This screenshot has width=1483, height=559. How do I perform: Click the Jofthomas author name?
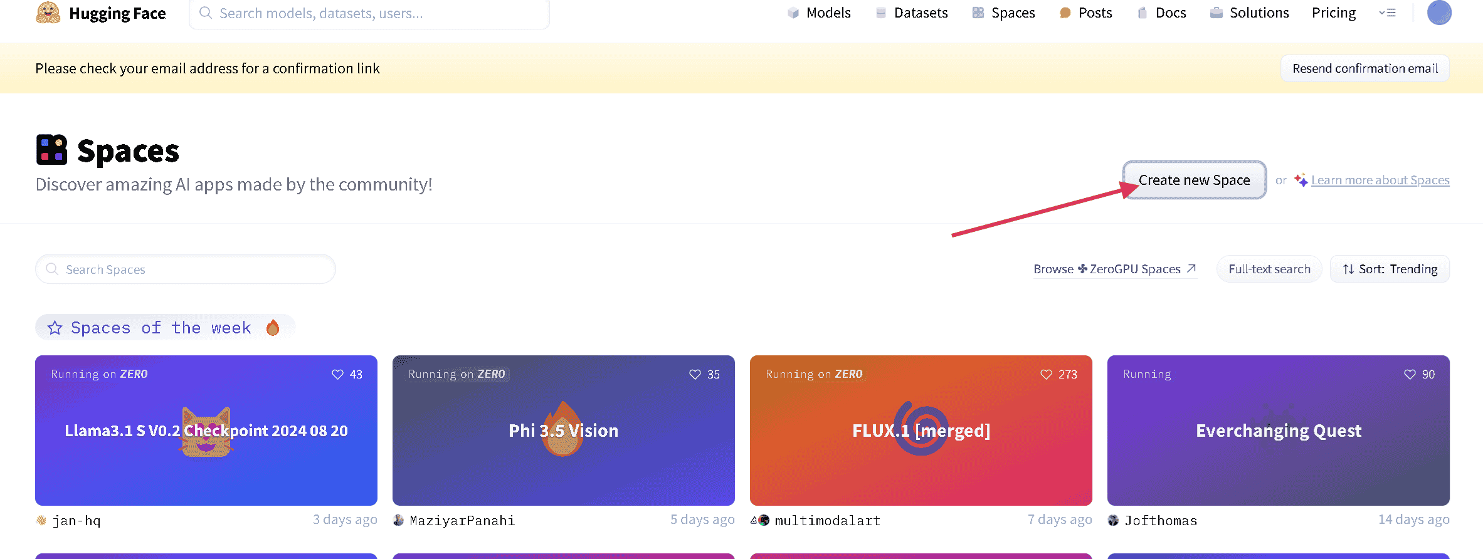(1161, 520)
